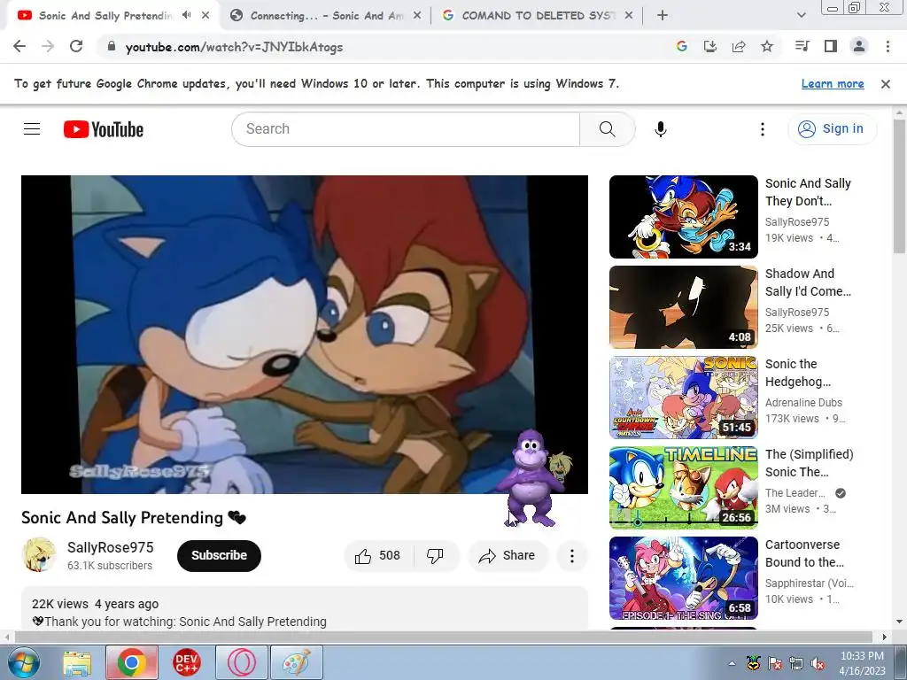Open the Google search icon in address bar

click(x=681, y=46)
